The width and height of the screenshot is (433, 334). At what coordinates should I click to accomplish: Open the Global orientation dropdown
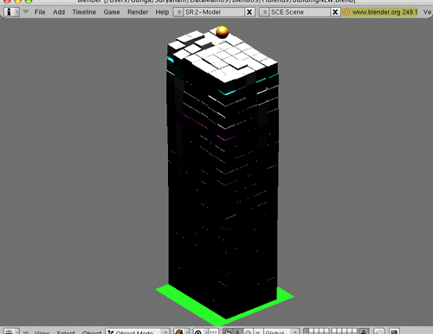pos(281,331)
